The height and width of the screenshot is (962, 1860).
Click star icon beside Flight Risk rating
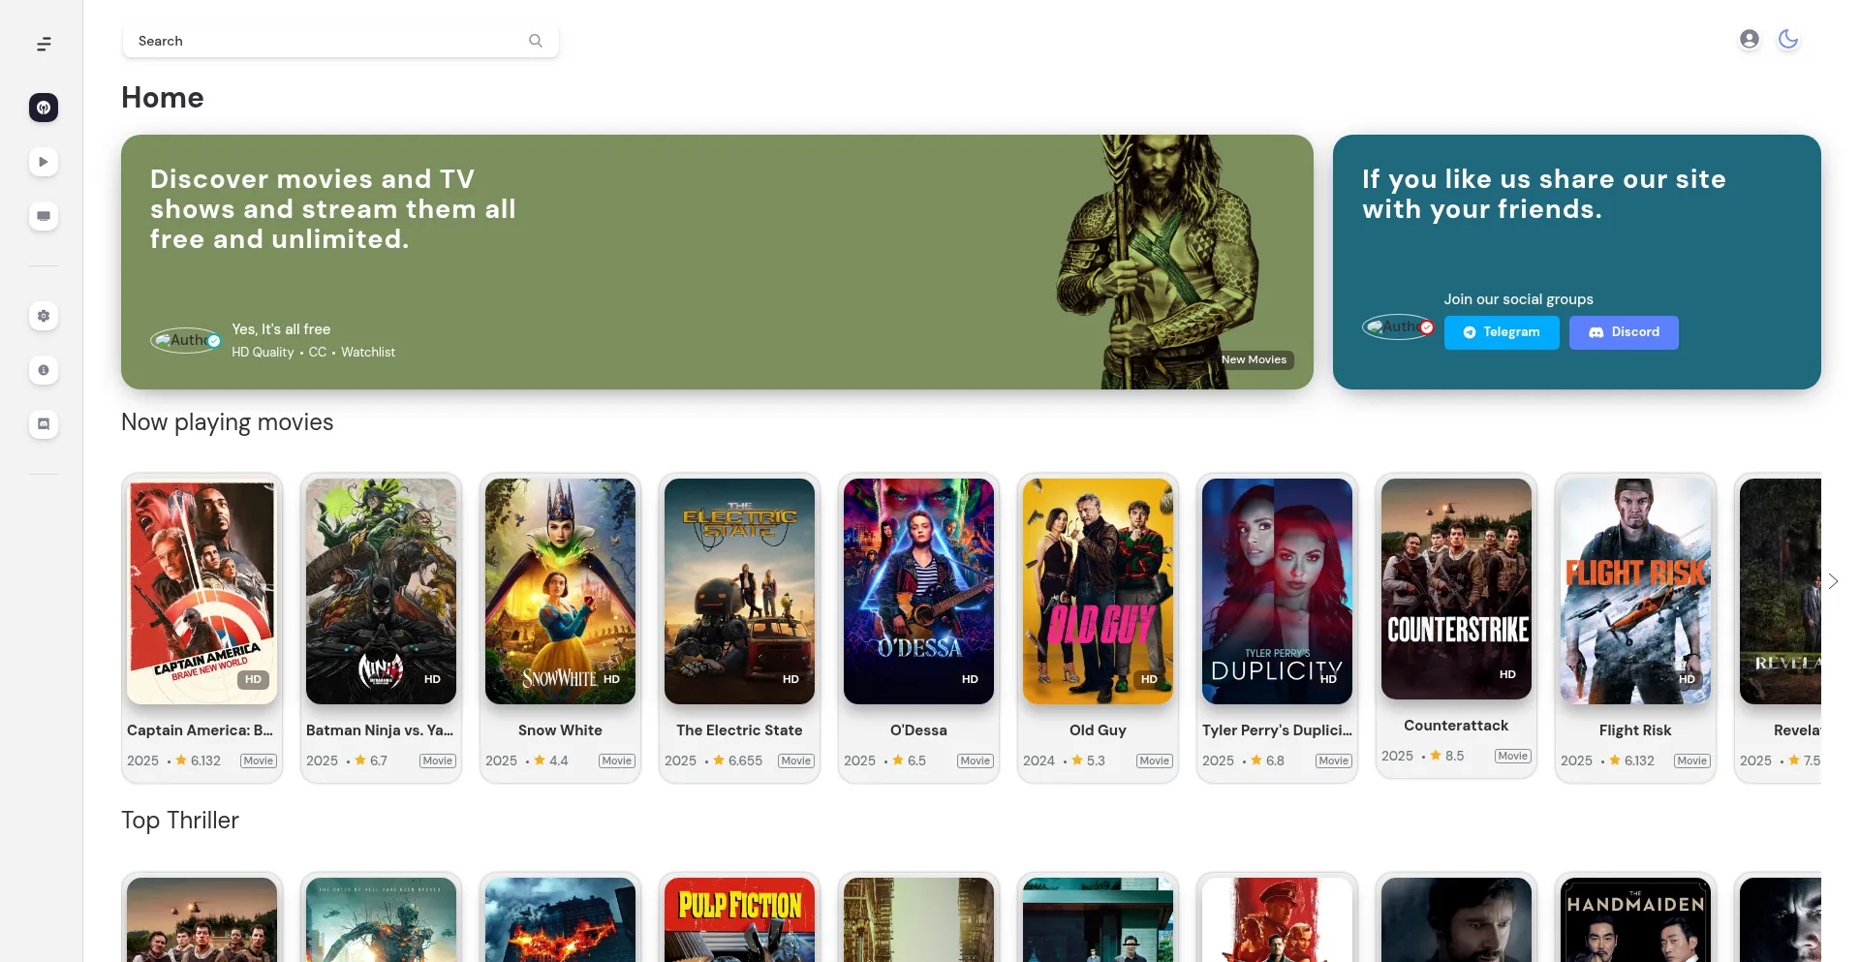[1615, 760]
